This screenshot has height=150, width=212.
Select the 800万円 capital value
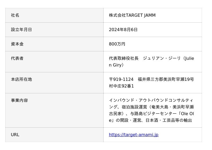coord(117,44)
